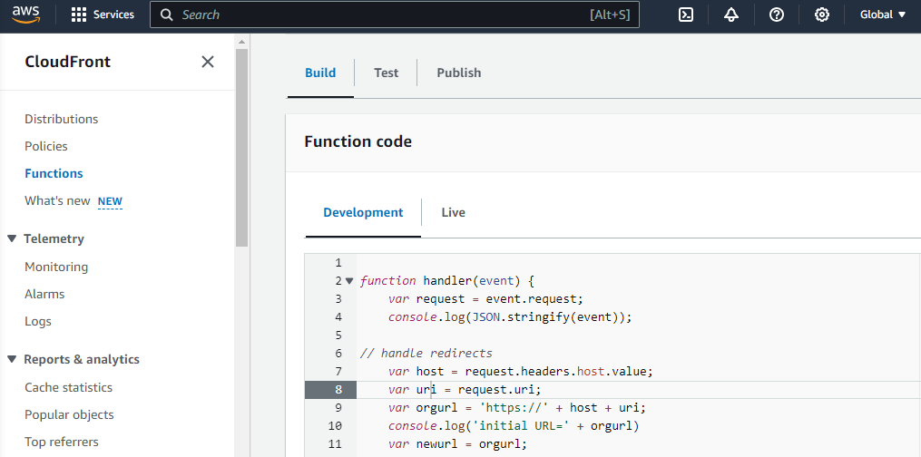Collapse the Reports & analytics section
921x457 pixels.
click(12, 359)
